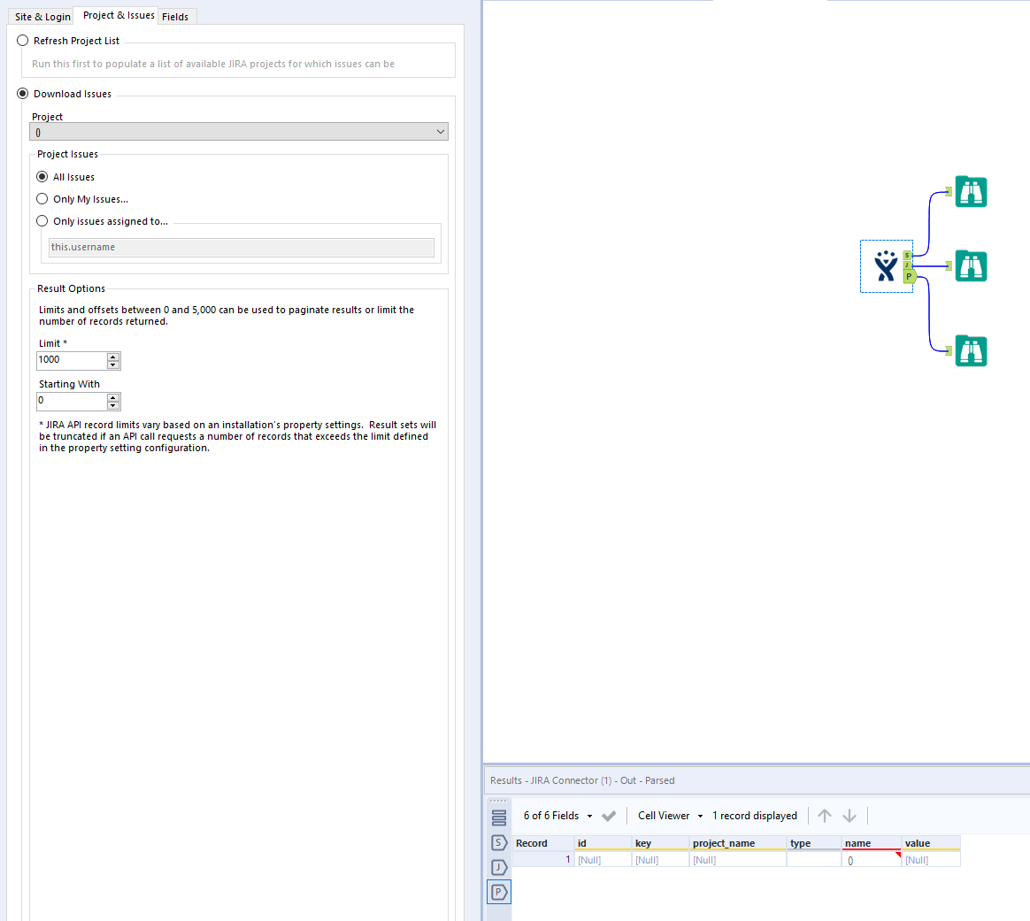Switch to the Fields tab

click(176, 16)
